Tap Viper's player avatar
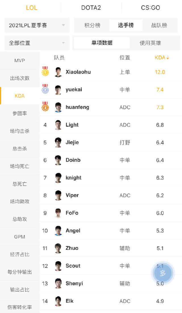182x313 pixels. [x=58, y=195]
